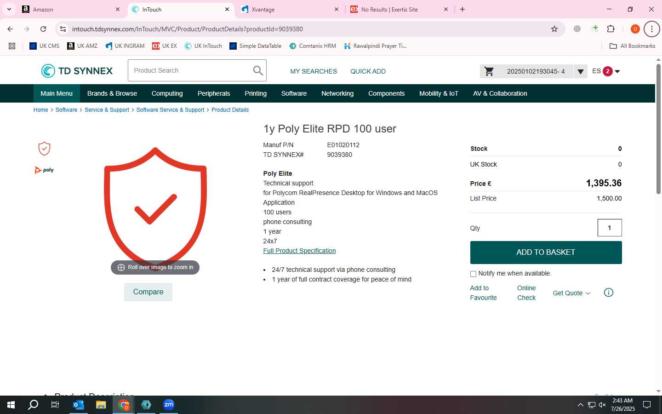
Task: Click the muted volume tray icon
Action: [602, 405]
